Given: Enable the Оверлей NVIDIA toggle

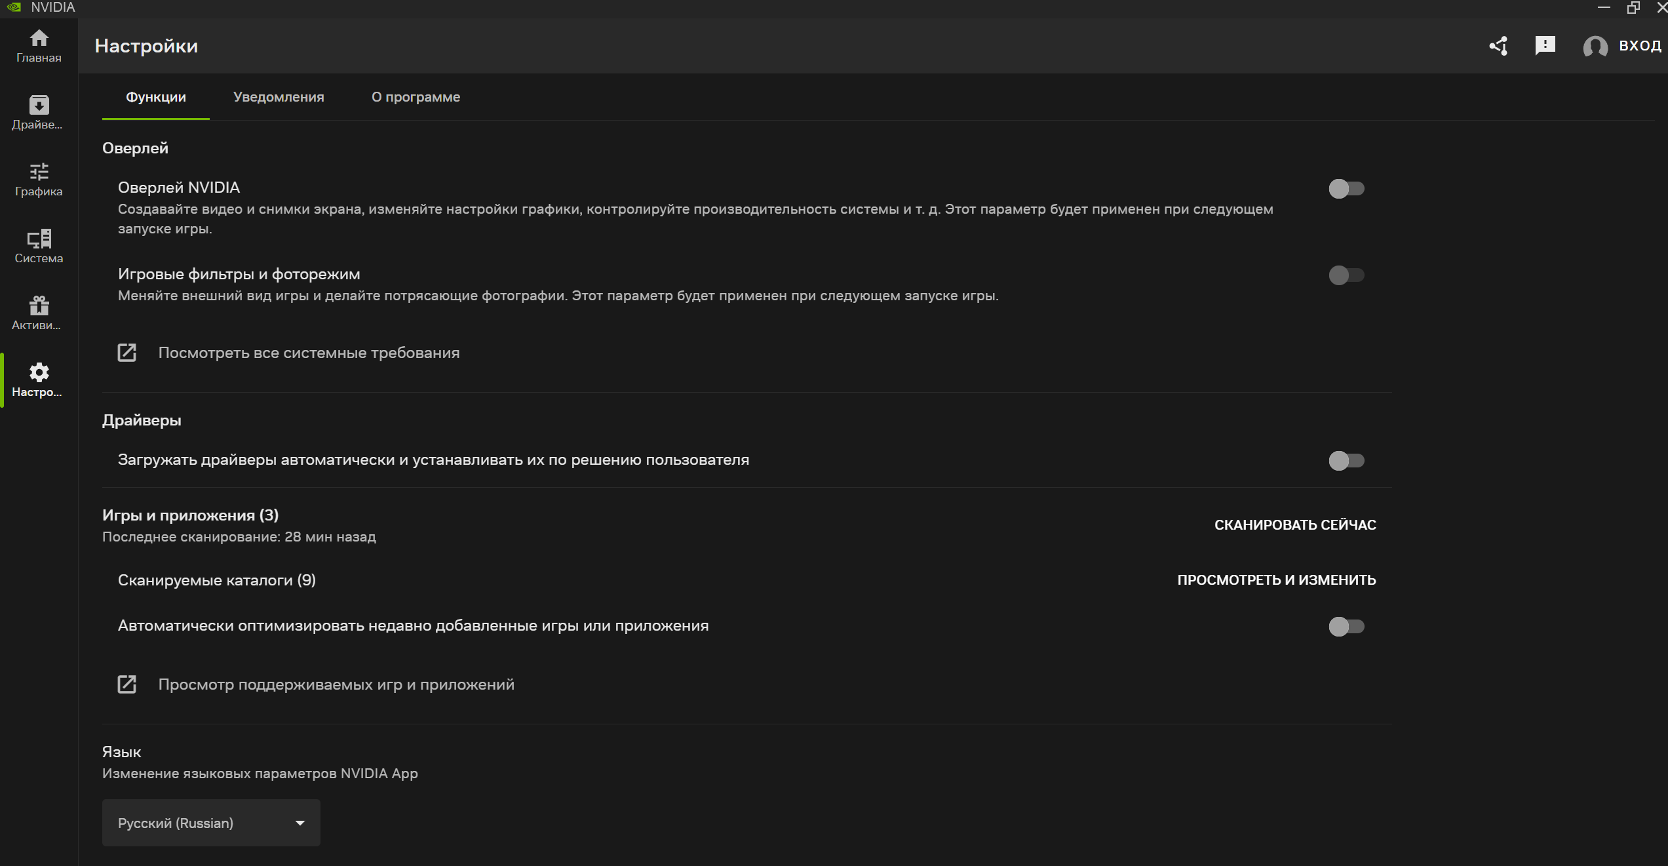Looking at the screenshot, I should (1346, 189).
